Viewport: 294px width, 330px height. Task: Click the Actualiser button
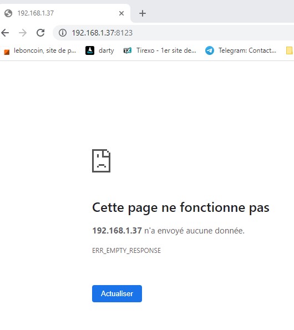pyautogui.click(x=117, y=293)
